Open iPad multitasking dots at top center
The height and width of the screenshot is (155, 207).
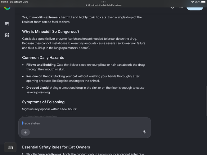tap(104, 2)
